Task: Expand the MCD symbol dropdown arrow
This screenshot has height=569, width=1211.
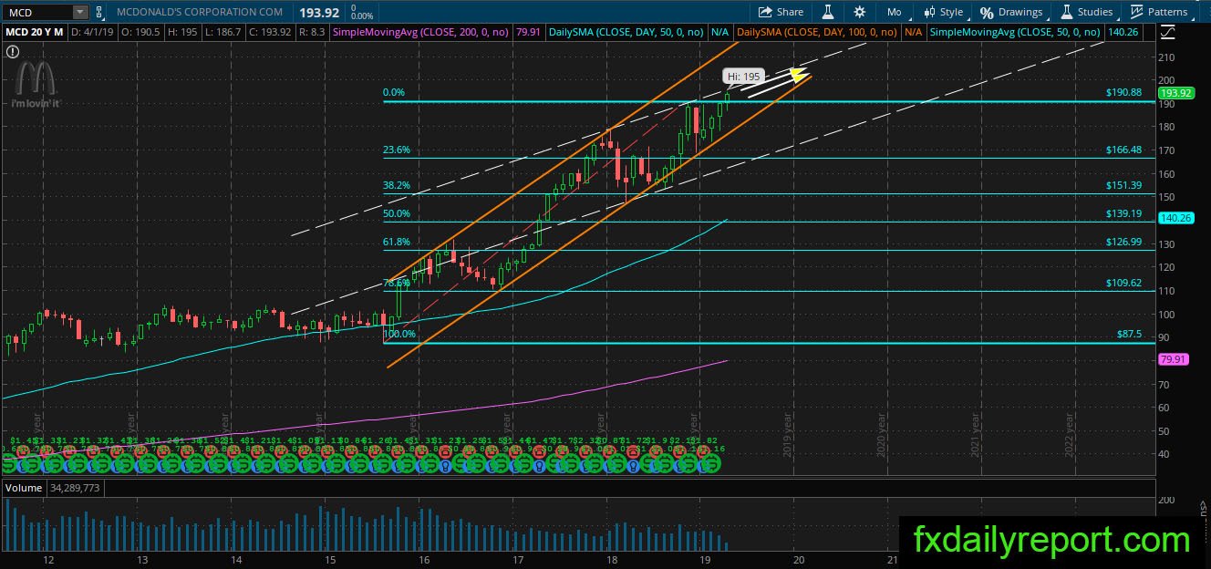Action: 80,12
